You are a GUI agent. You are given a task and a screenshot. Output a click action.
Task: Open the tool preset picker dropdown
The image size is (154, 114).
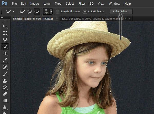coord(13,12)
